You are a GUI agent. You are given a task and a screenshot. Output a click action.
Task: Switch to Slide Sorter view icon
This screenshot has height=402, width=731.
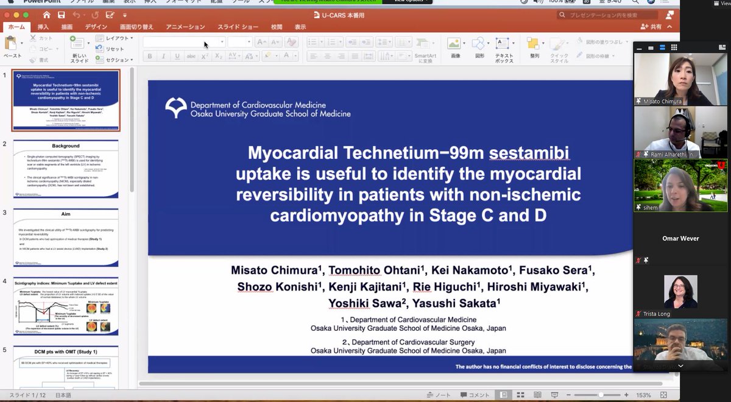[520, 395]
